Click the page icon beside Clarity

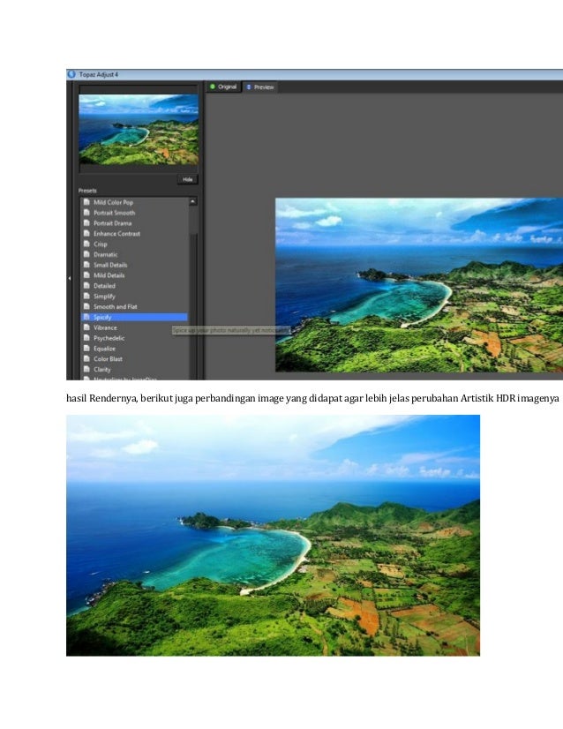tap(86, 369)
